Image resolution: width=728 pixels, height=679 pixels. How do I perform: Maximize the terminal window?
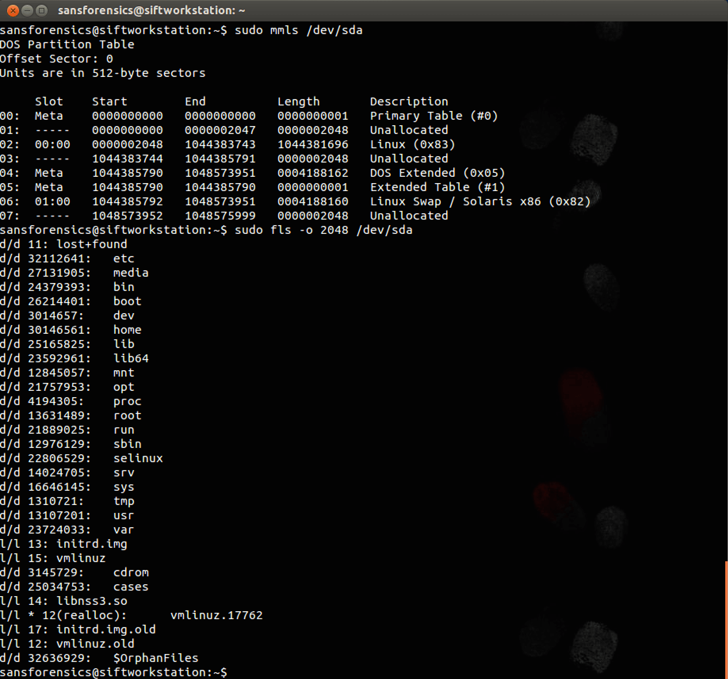[42, 11]
